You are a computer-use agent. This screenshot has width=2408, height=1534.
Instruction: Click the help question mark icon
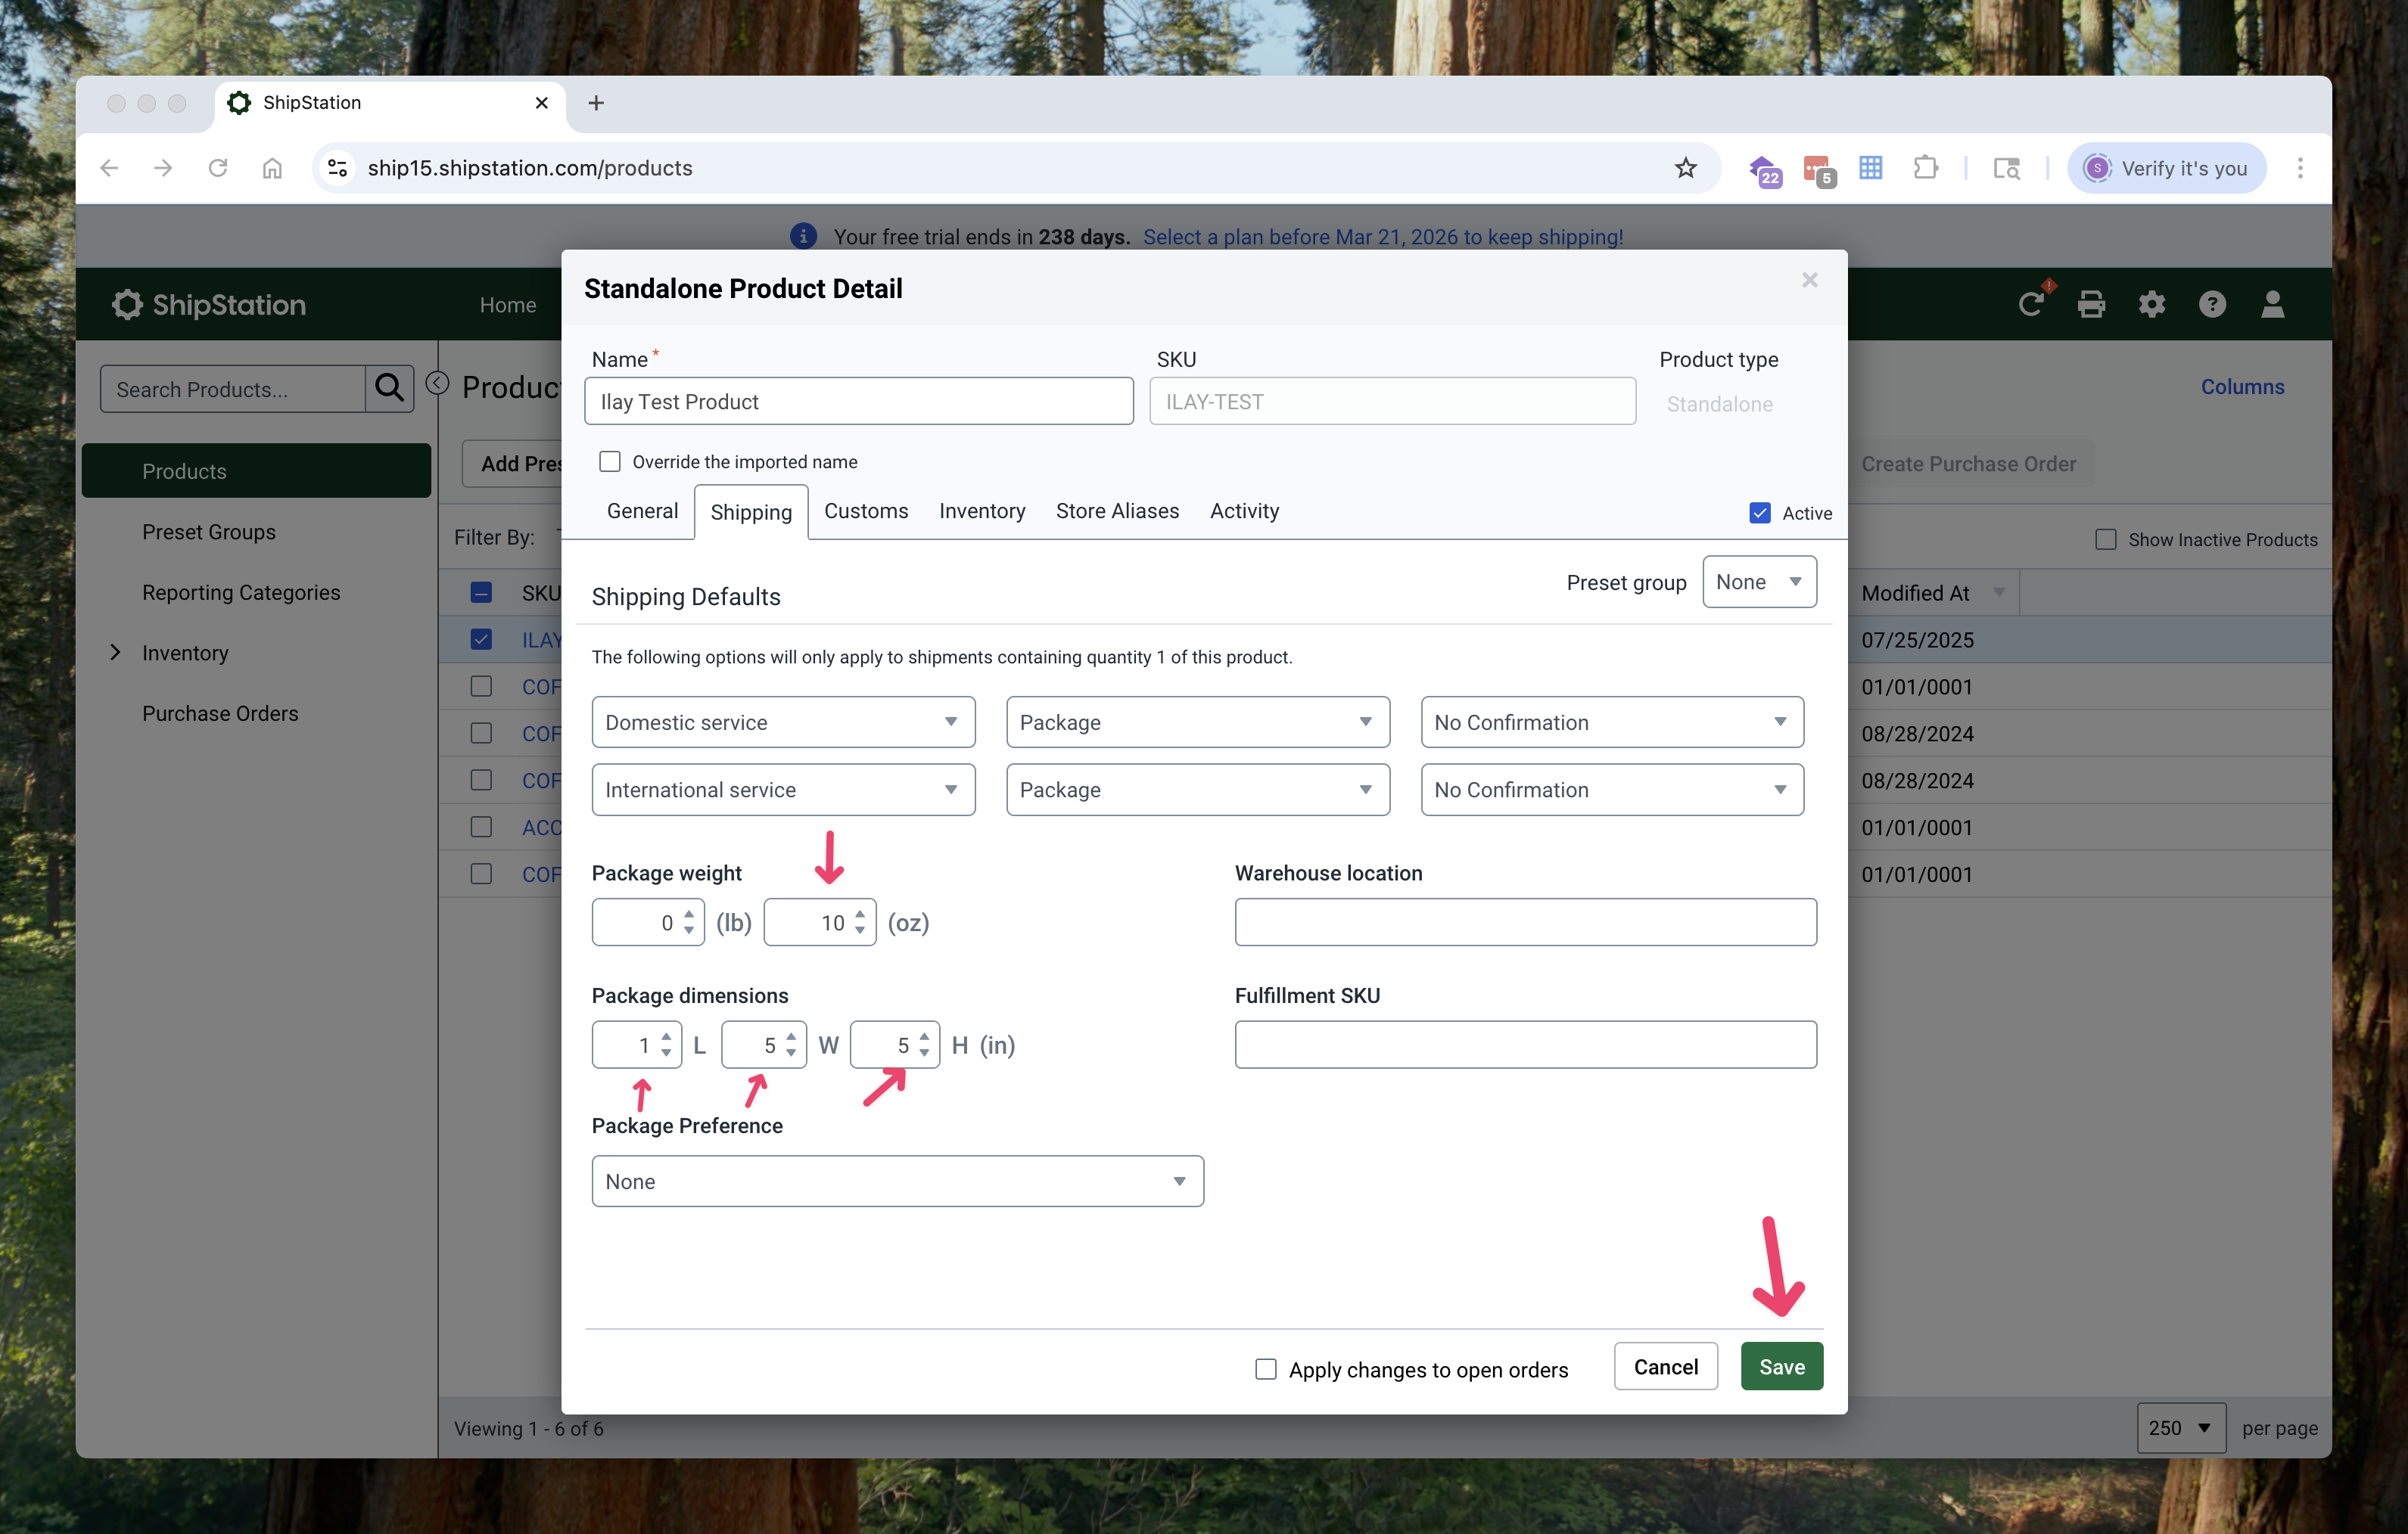[x=2212, y=304]
